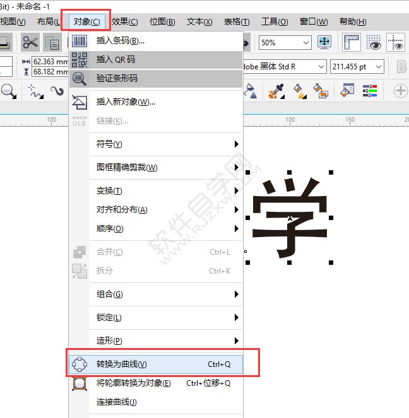This screenshot has height=418, width=409.
Task: Click the top-right selection handle of 学
Action: [x=331, y=173]
